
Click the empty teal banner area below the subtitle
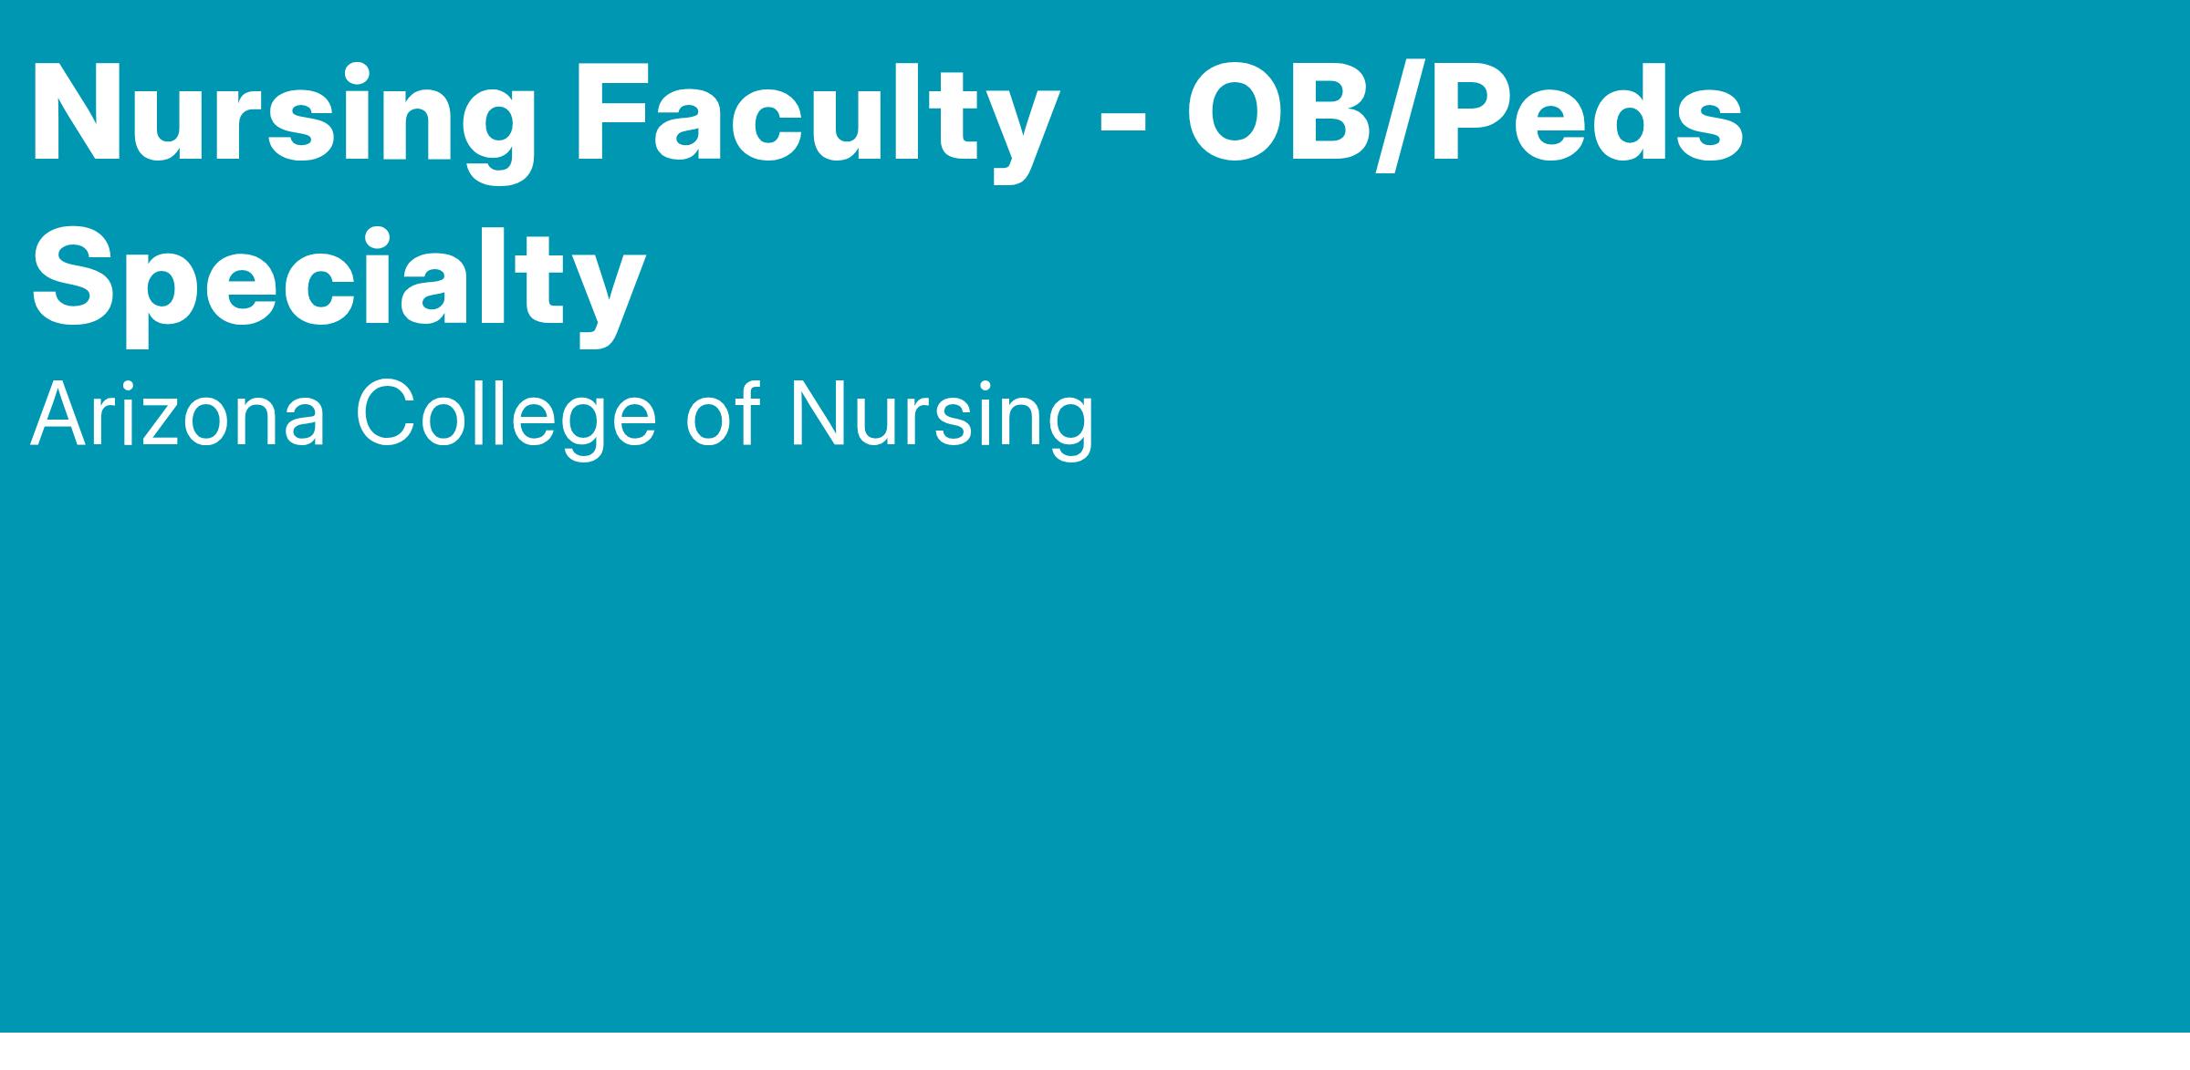pos(1095,730)
